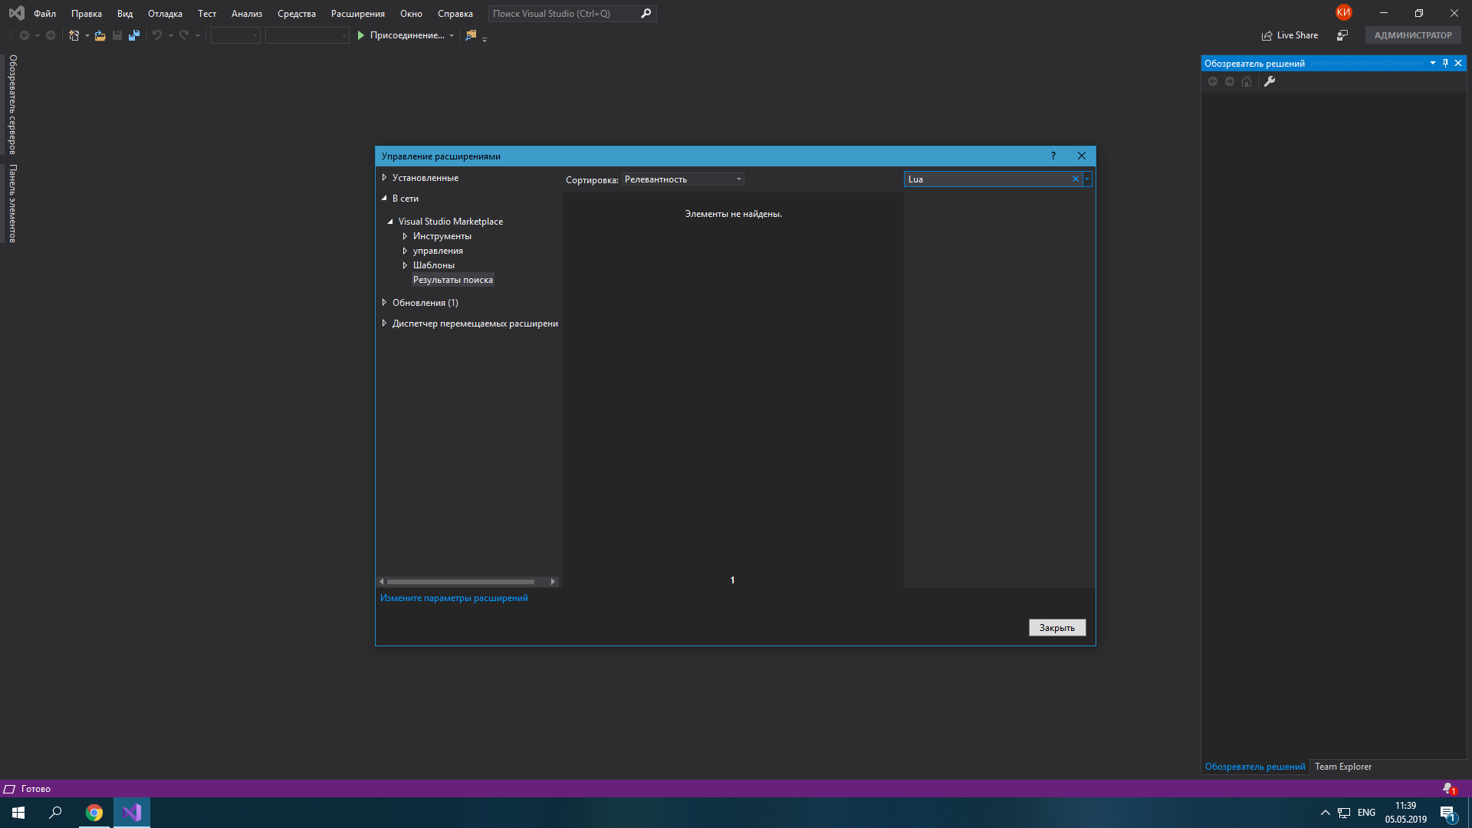
Task: Open the notifications flag in status bar
Action: (x=1448, y=788)
